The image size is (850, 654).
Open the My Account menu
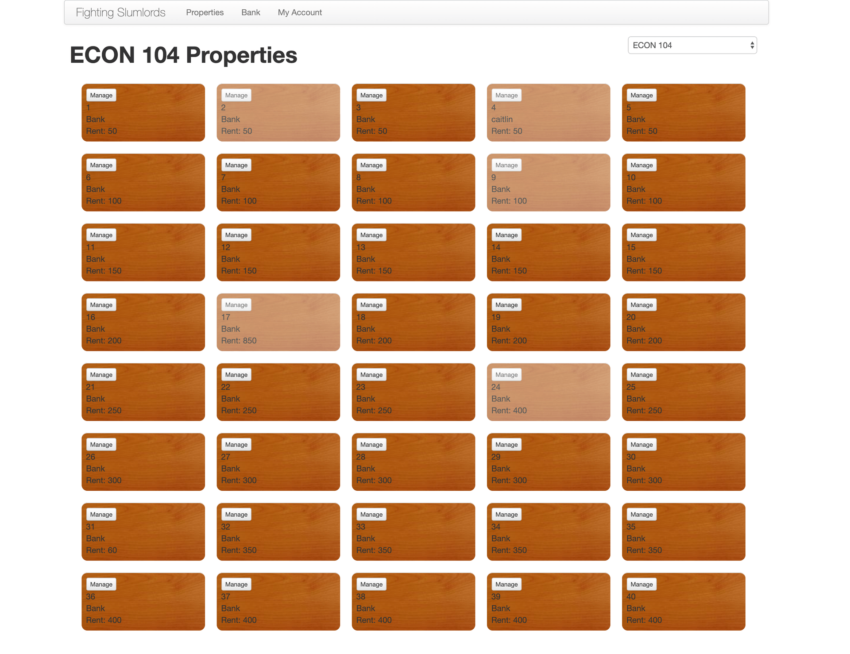point(300,12)
